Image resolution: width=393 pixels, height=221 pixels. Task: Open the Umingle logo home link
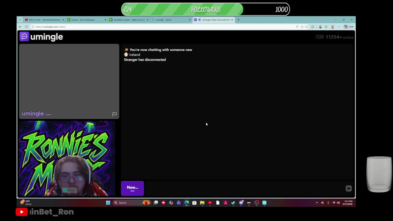tap(41, 37)
